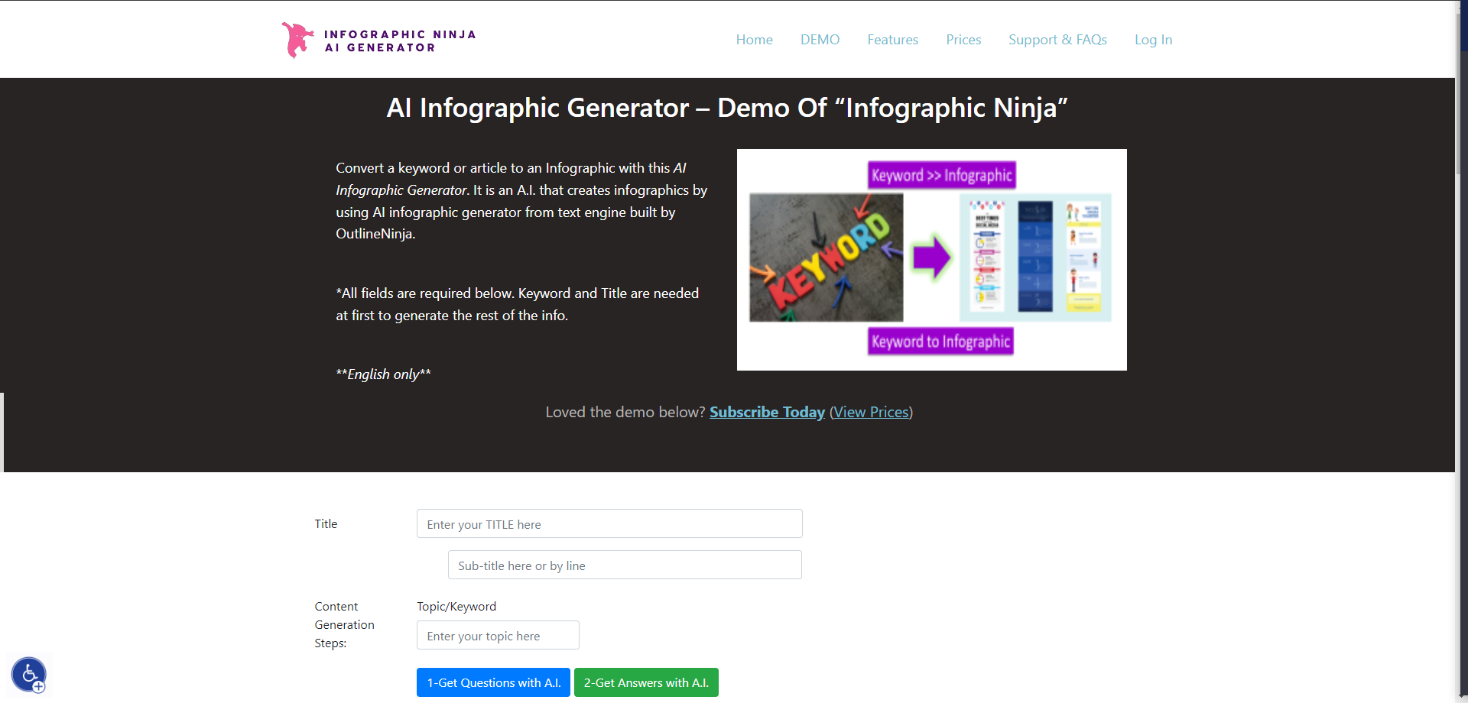The image size is (1468, 703).
Task: Click the purple arrow in the demo image
Action: click(x=931, y=258)
